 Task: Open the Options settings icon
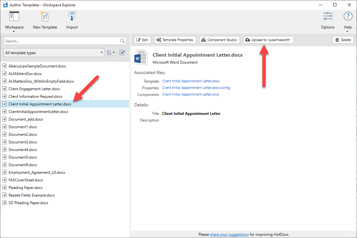(x=327, y=16)
